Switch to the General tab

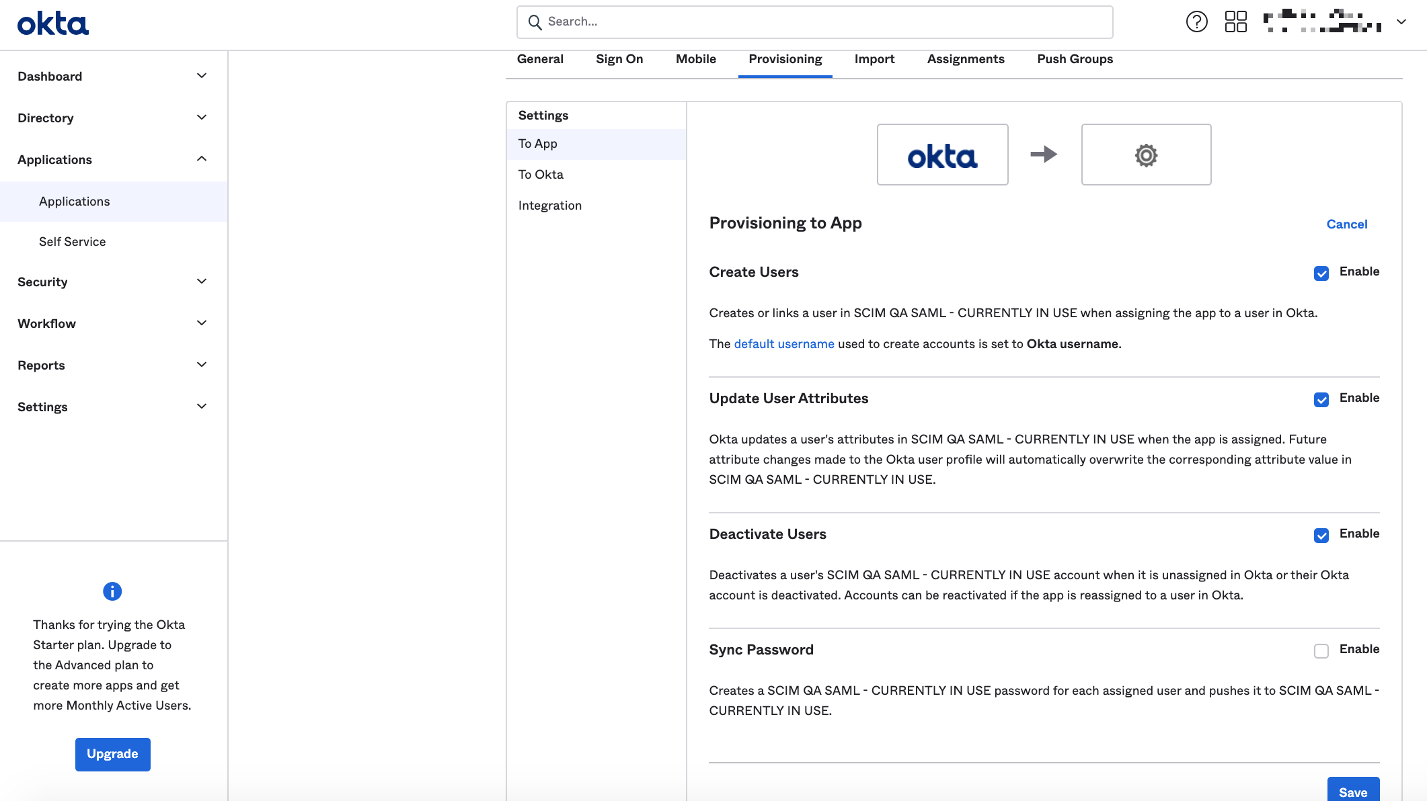[x=540, y=59]
